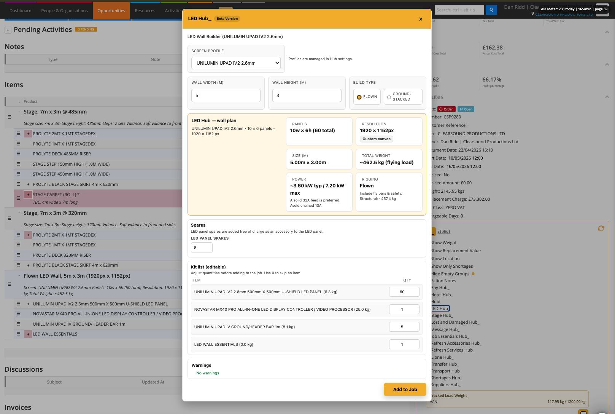Image resolution: width=615 pixels, height=414 pixels.
Task: Expand the Pending Activities section
Action: pos(8,30)
